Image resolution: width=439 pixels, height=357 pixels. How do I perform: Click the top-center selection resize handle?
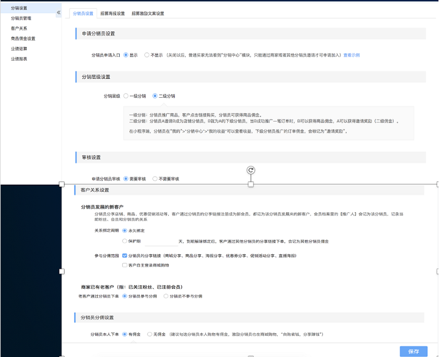251,184
